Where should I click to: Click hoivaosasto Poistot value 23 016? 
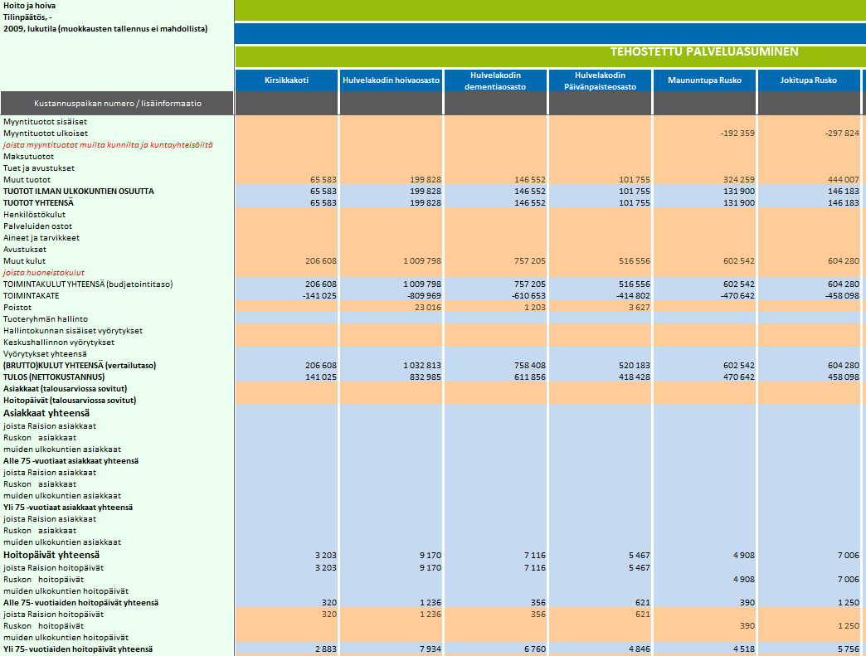click(x=427, y=307)
